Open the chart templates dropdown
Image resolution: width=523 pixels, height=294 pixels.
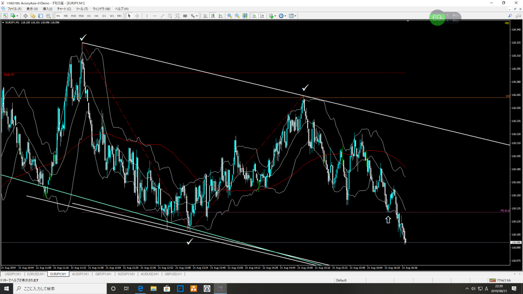pos(295,16)
